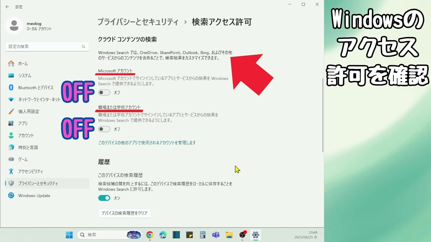
Task: Open Calculator from the taskbar
Action: tap(203, 235)
